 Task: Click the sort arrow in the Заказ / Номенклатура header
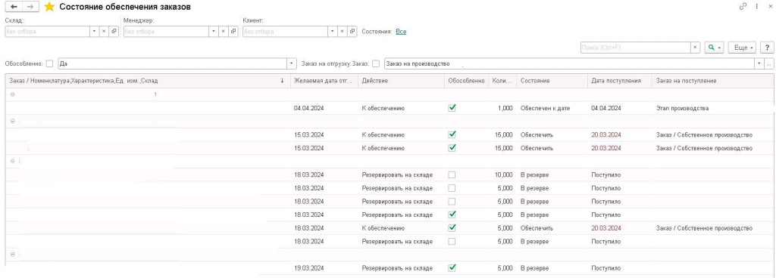pyautogui.click(x=282, y=81)
